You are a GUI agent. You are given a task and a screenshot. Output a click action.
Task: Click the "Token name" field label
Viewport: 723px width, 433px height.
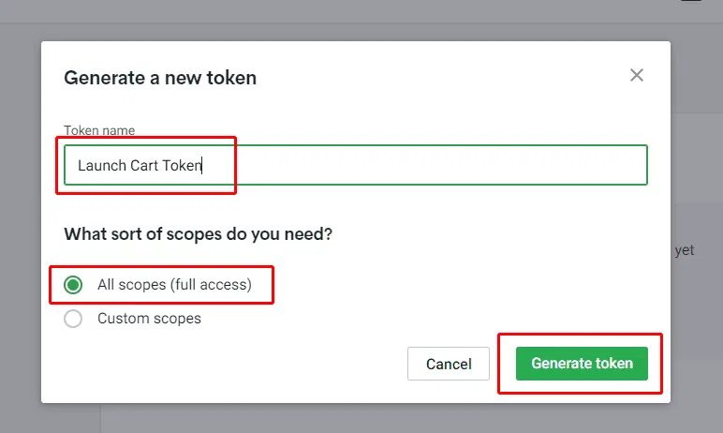click(99, 131)
